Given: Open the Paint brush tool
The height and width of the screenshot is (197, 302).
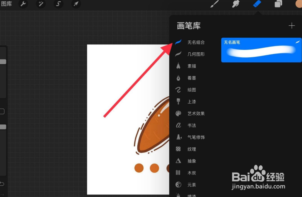Looking at the screenshot, I should tap(215, 4).
